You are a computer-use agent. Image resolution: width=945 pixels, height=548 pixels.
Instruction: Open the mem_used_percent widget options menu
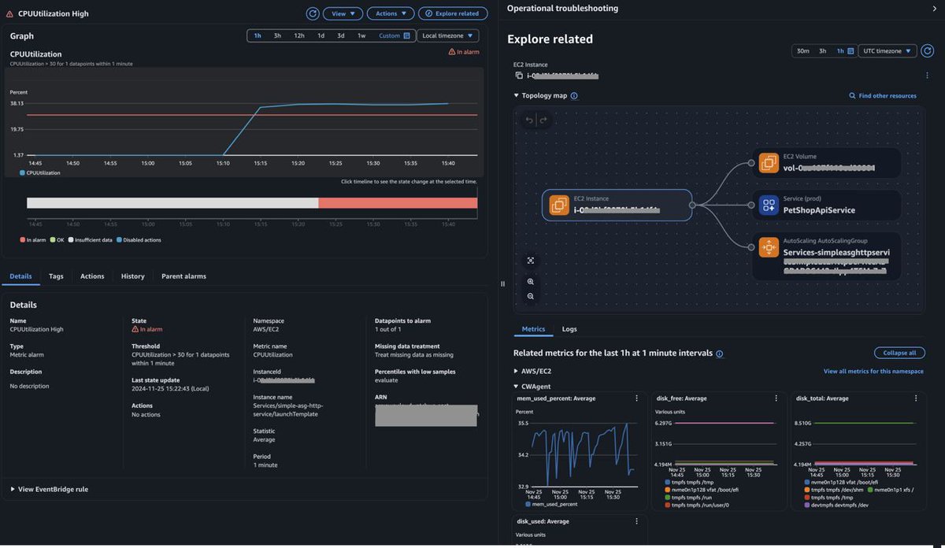click(636, 398)
